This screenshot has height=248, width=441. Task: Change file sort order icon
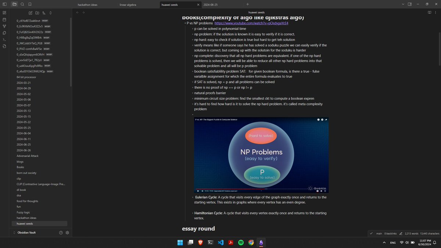[44, 13]
